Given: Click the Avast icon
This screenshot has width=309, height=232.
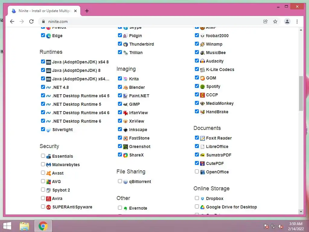Looking at the screenshot, I should point(49,173).
